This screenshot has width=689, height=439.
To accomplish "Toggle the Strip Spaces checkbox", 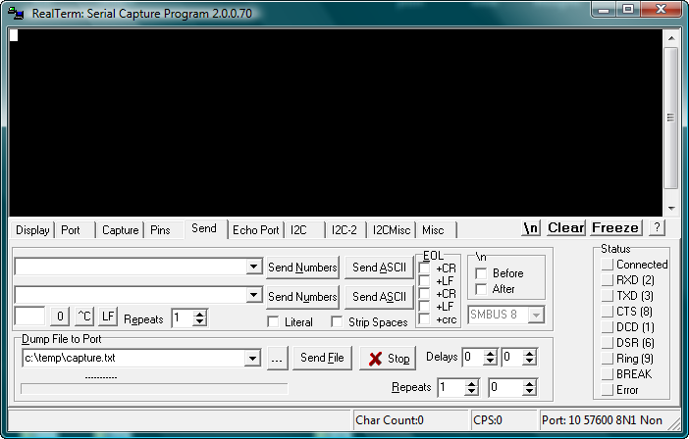I will (338, 321).
